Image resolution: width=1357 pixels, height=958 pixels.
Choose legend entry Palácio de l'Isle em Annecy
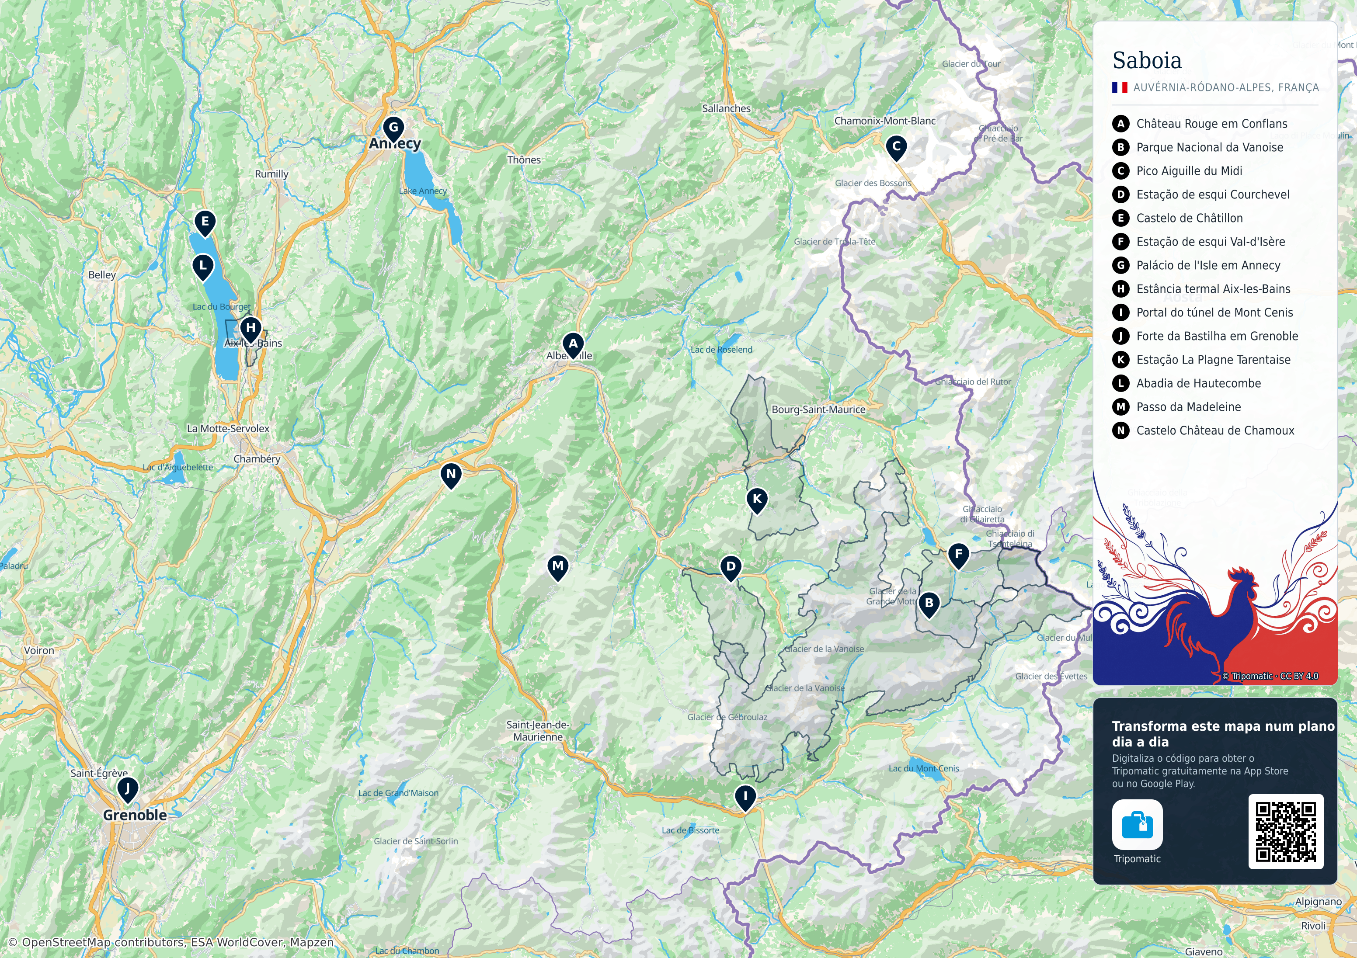[x=1196, y=265]
